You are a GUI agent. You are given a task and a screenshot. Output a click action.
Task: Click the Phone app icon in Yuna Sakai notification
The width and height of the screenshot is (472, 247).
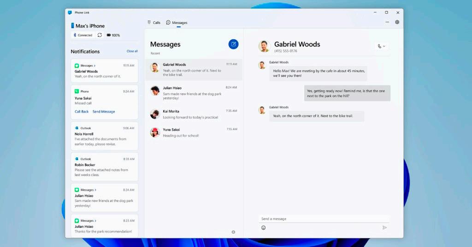click(77, 91)
